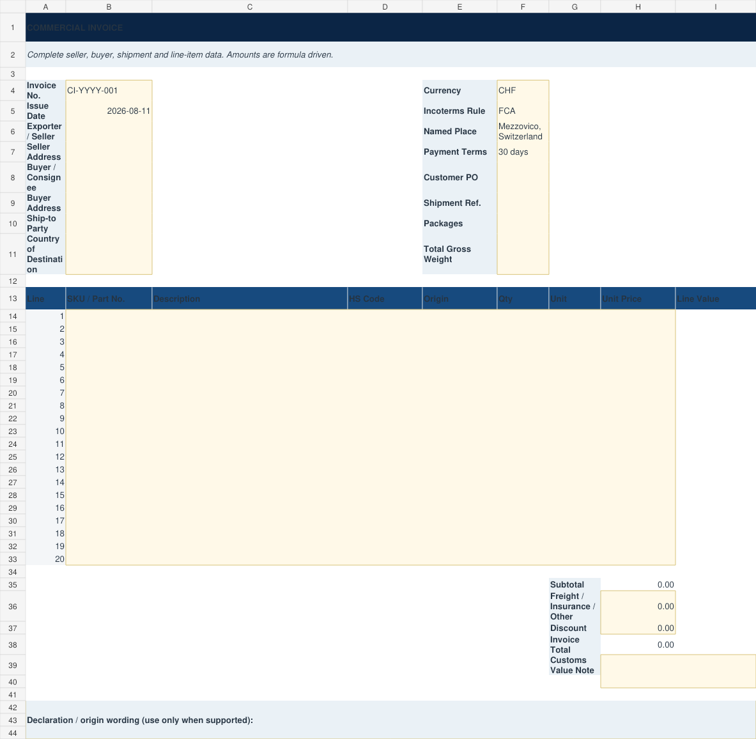This screenshot has height=739, width=756.
Task: Click the Payment Terms label
Action: (x=459, y=152)
